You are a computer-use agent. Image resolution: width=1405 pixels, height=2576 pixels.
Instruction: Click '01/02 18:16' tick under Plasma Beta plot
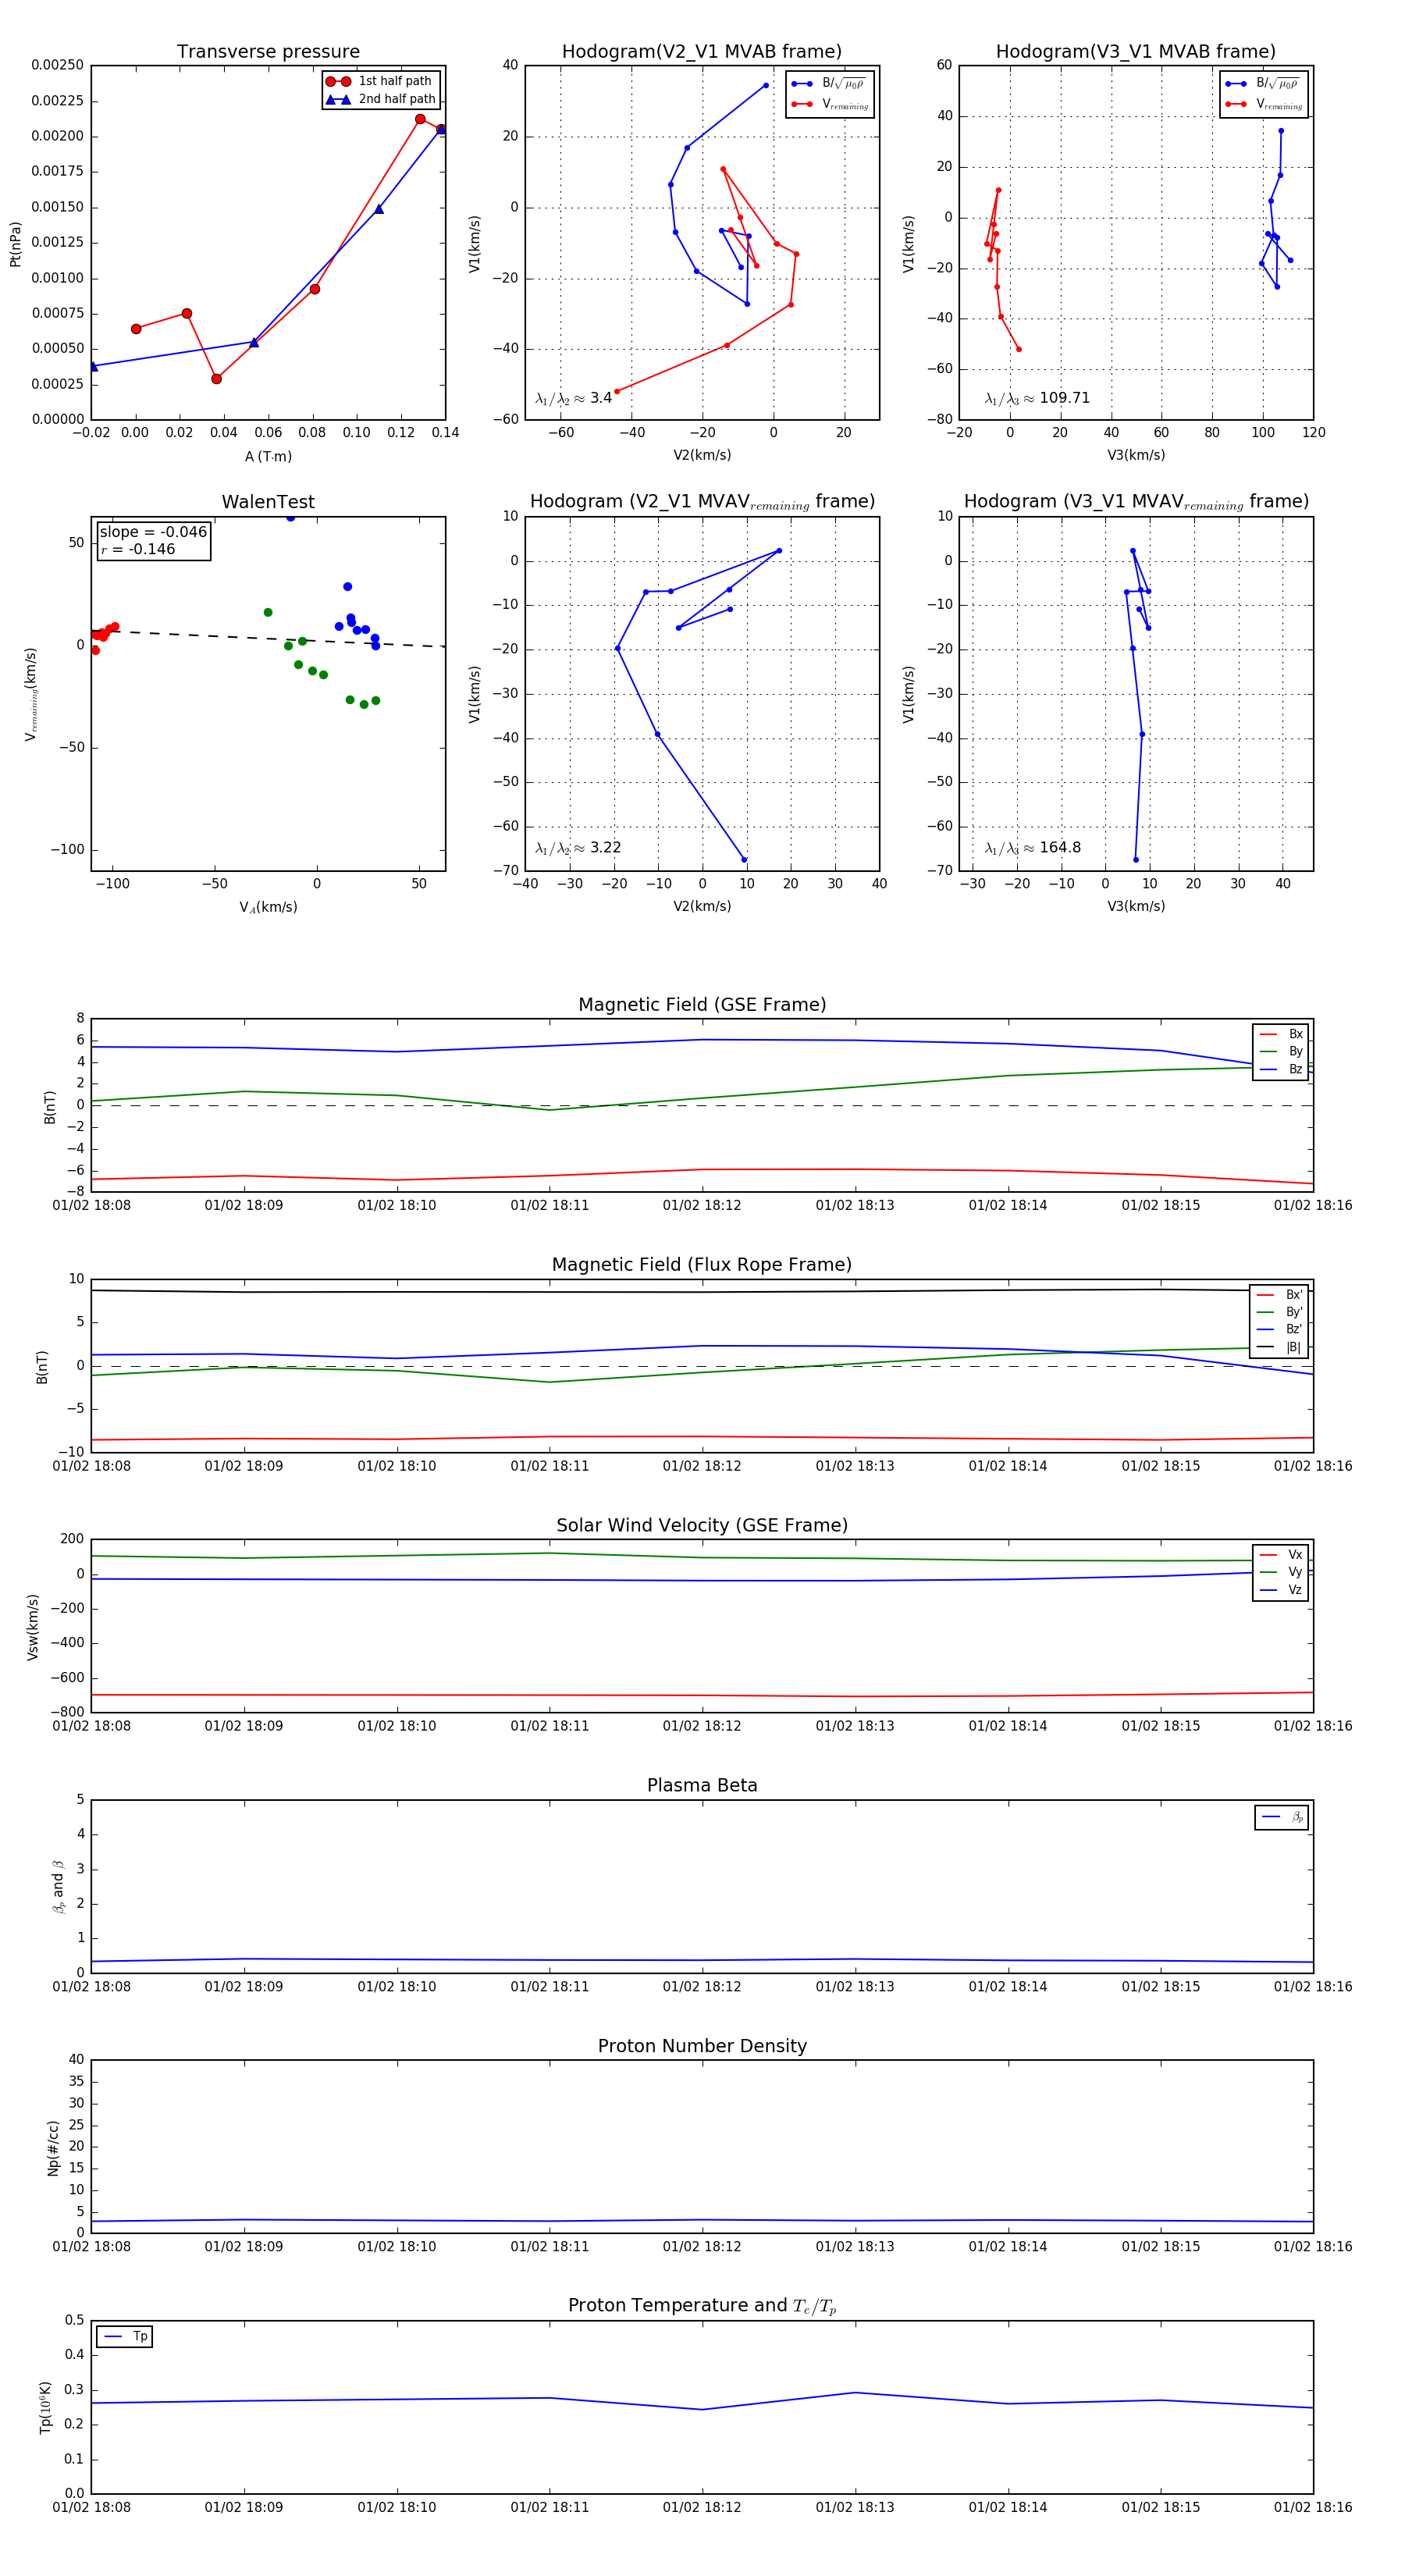tap(1313, 1986)
